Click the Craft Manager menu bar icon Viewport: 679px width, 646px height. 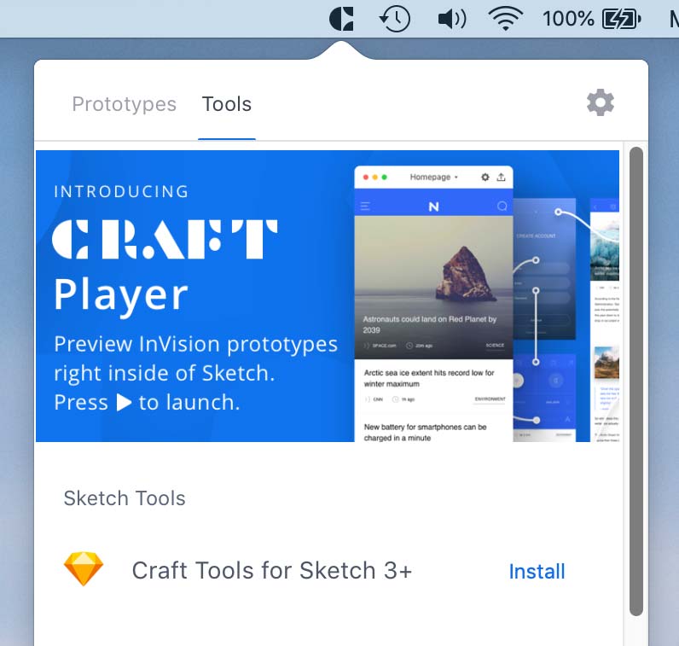[341, 19]
